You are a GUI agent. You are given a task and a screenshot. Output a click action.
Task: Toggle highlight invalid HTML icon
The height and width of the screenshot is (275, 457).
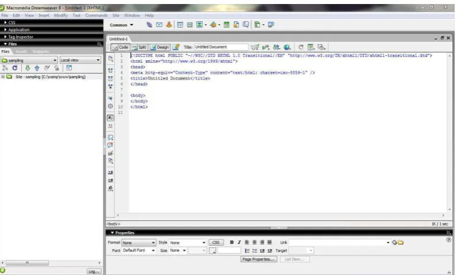click(x=110, y=125)
